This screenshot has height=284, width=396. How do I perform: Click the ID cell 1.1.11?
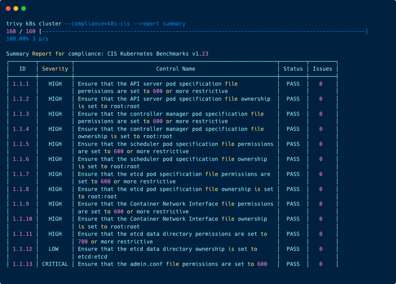point(22,234)
